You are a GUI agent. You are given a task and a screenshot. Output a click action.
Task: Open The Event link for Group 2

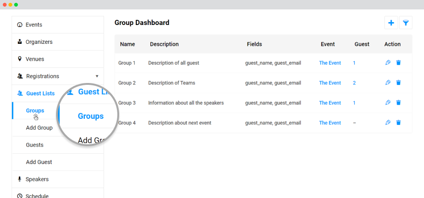click(x=330, y=83)
